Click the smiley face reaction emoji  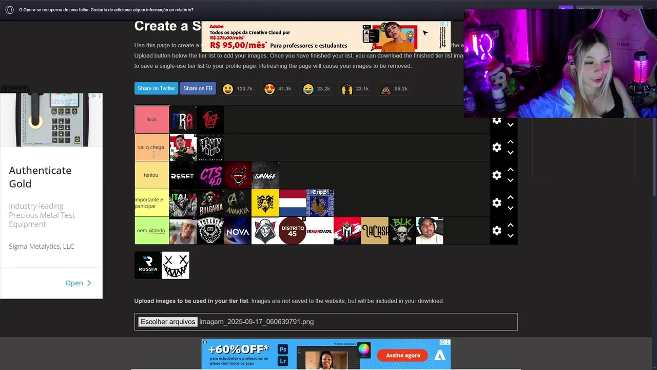(228, 89)
